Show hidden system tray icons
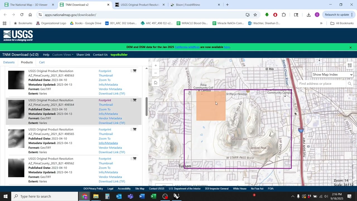The image size is (357, 201). (293, 197)
